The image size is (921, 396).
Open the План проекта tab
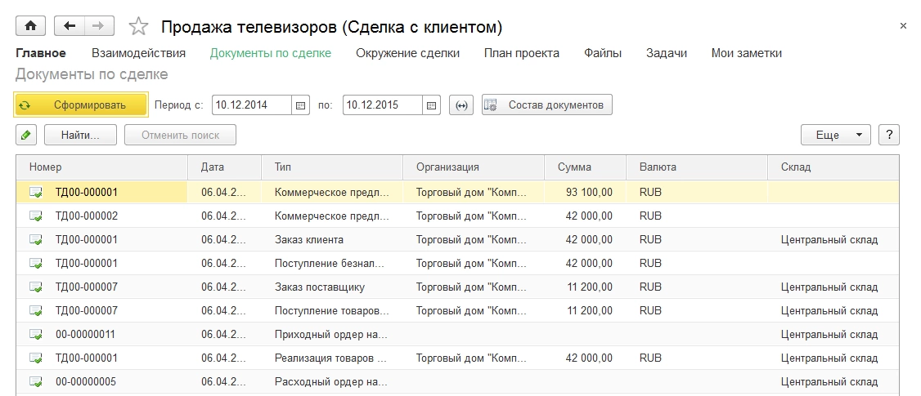click(x=521, y=53)
